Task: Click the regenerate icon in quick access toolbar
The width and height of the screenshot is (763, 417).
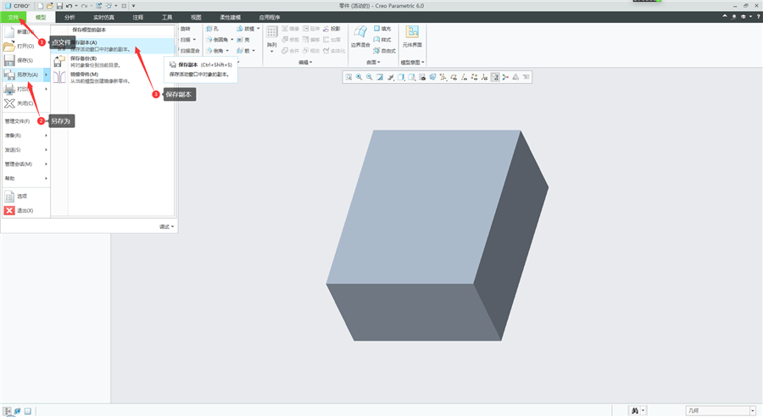Action: coord(99,6)
